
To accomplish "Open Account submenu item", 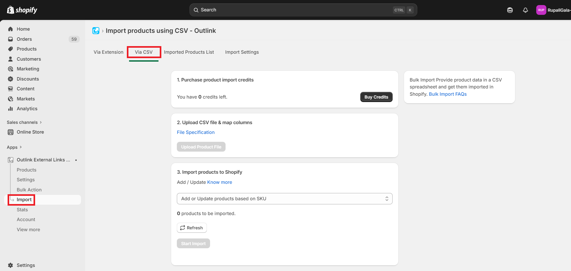I will [x=26, y=220].
